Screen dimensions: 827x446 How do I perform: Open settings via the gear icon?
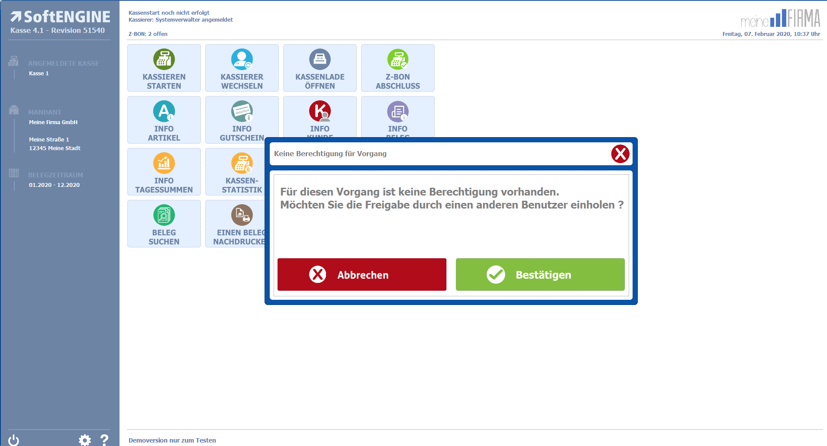tap(85, 440)
